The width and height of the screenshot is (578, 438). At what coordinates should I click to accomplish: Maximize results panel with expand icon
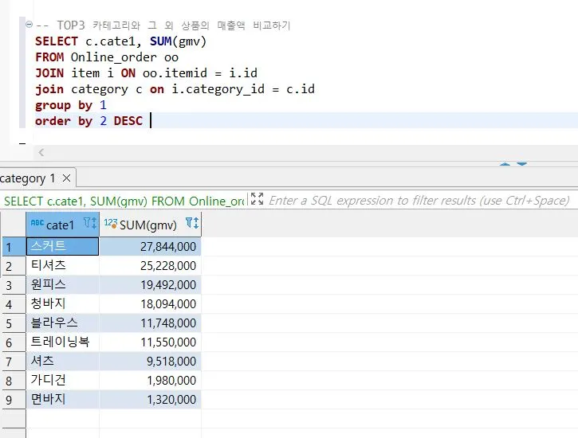coord(257,199)
